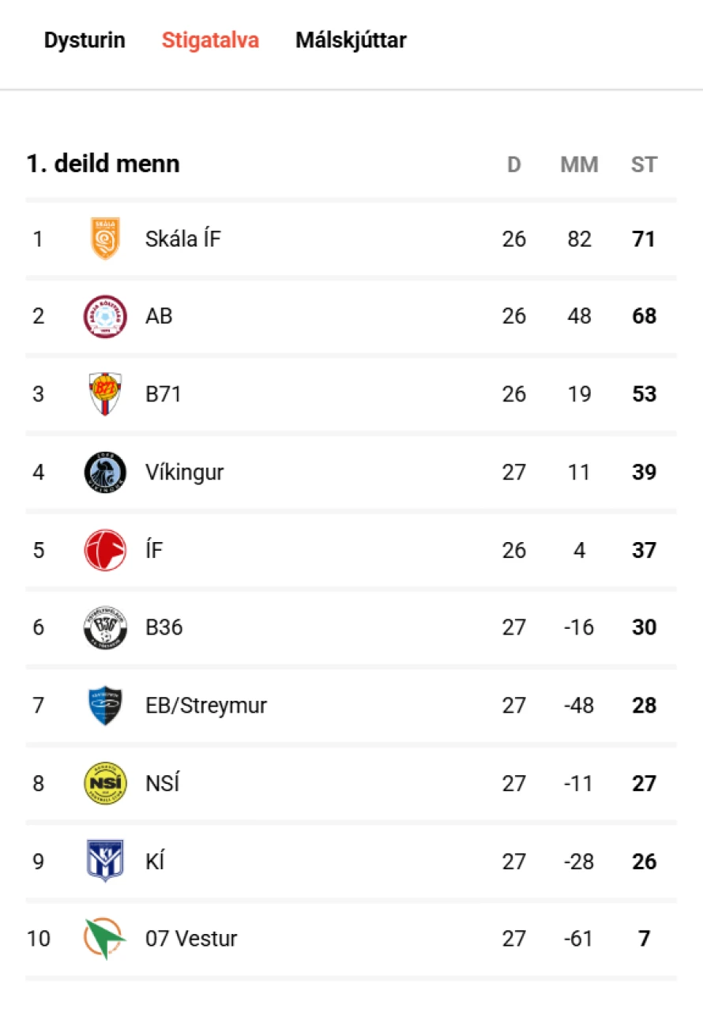Click the Víkingur club badge
The height and width of the screenshot is (1028, 703).
(105, 472)
